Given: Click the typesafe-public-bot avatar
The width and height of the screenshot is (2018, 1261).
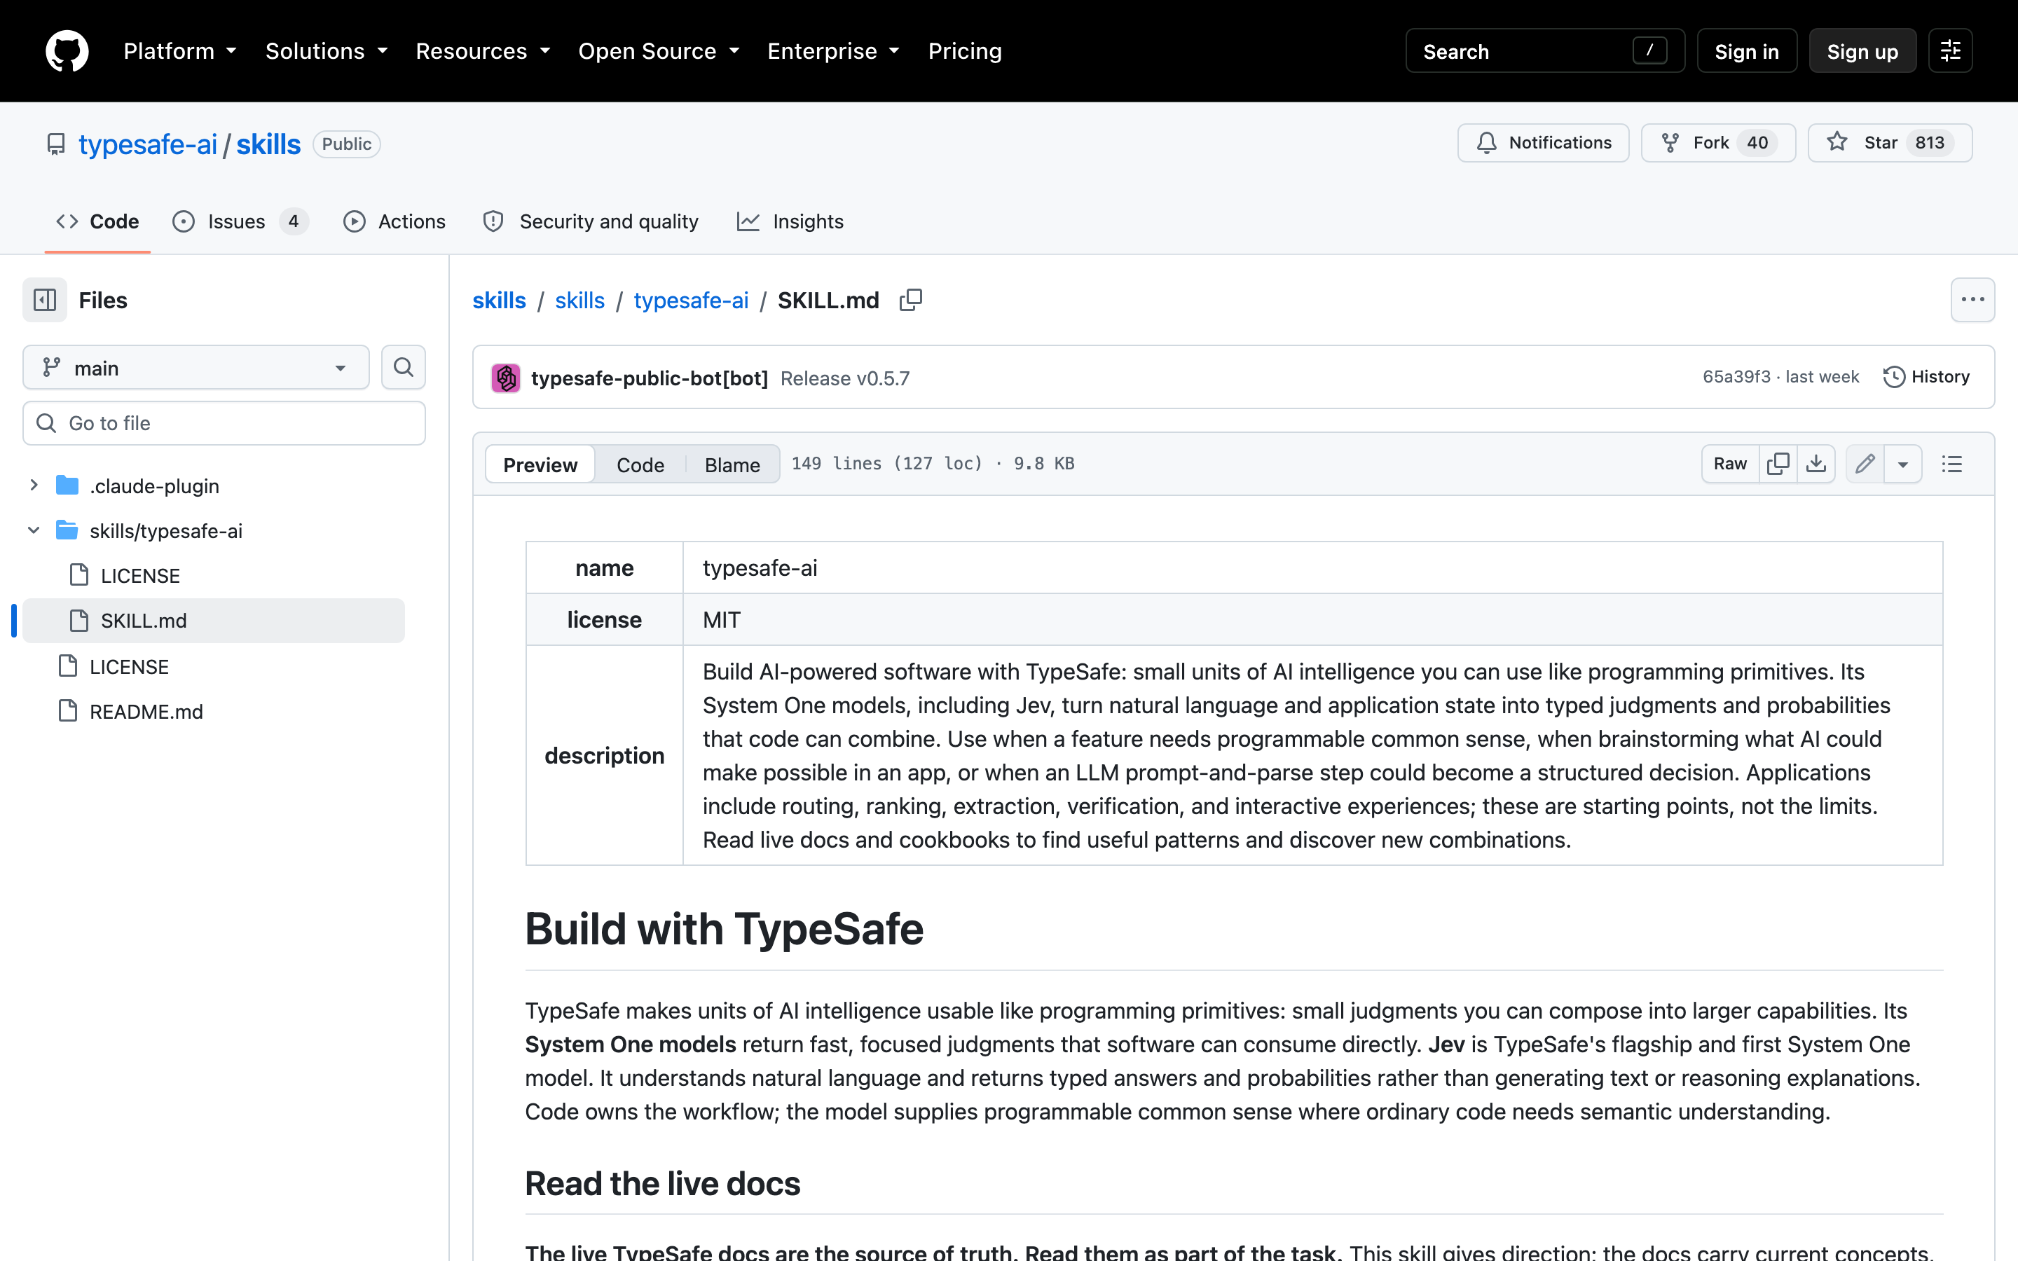Looking at the screenshot, I should 505,378.
